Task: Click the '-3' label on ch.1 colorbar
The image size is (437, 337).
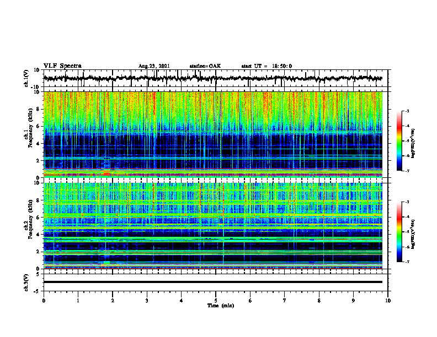Action: 407,111
